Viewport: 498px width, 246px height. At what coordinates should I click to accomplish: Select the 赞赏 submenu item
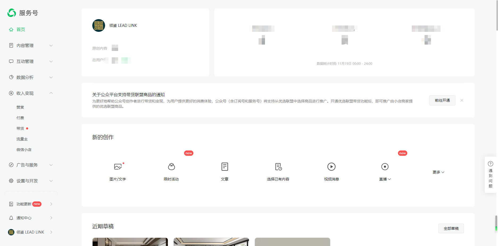[20, 107]
